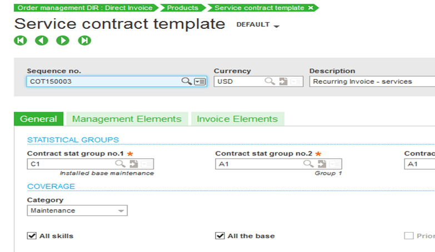
Task: Open the Invoice Elements tab
Action: click(237, 119)
